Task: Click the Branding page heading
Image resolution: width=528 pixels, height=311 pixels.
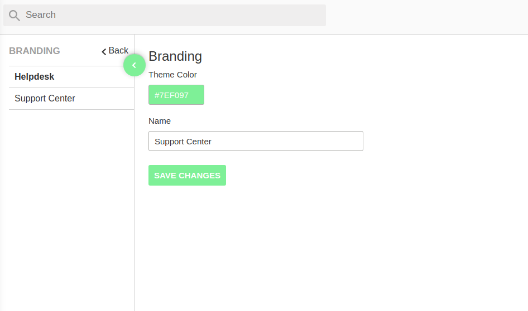Action: [175, 56]
